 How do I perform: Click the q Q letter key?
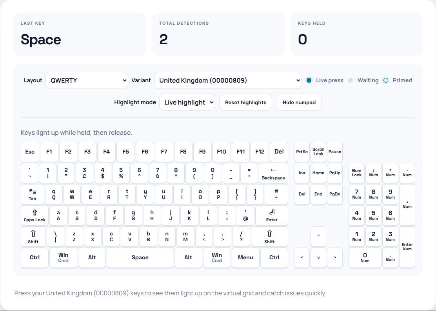tap(54, 194)
